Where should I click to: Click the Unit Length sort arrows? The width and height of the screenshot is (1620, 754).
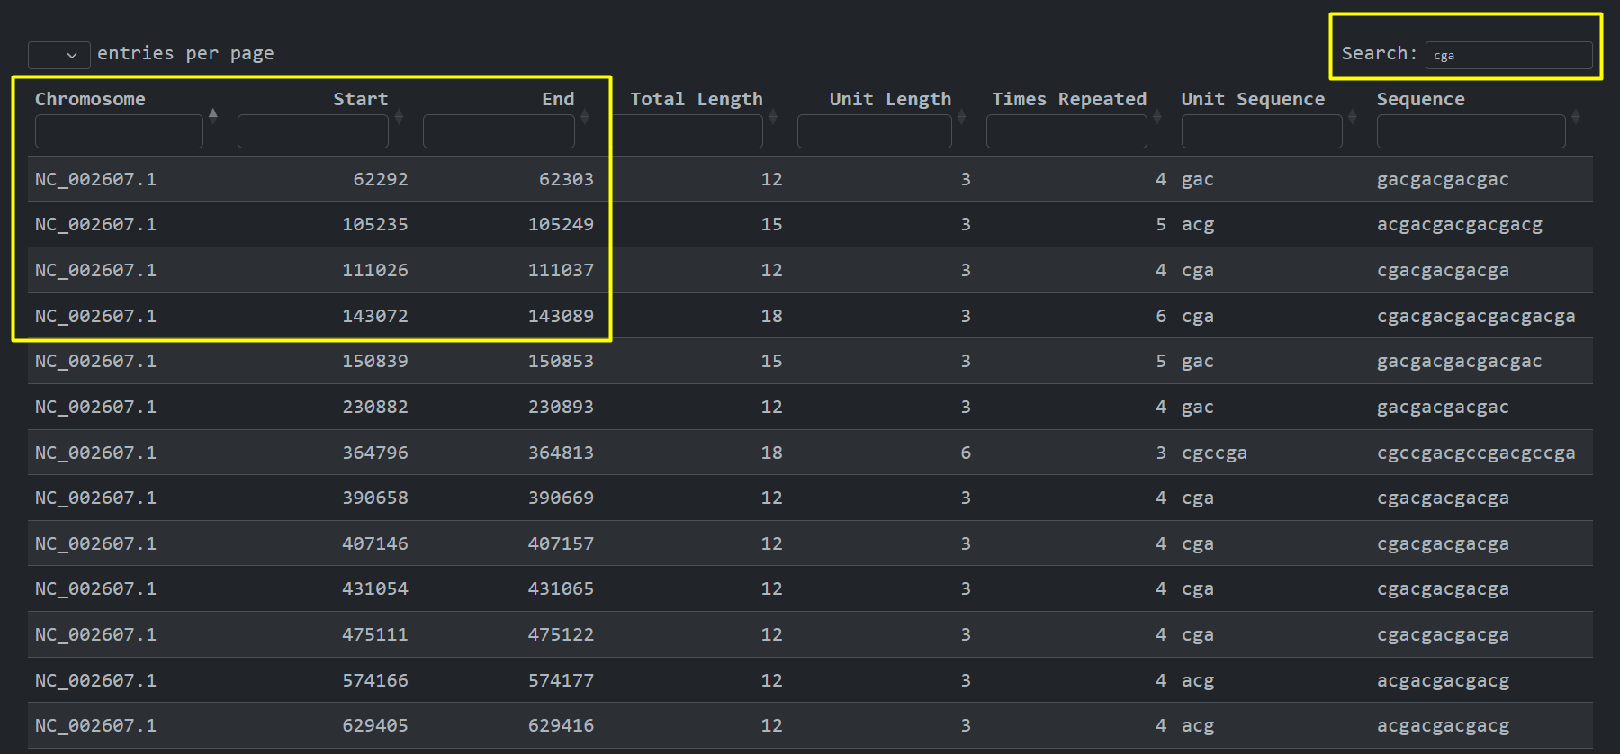pyautogui.click(x=961, y=116)
